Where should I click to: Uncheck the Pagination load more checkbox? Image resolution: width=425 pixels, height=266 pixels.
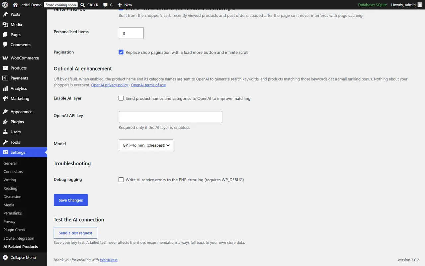[x=121, y=52]
